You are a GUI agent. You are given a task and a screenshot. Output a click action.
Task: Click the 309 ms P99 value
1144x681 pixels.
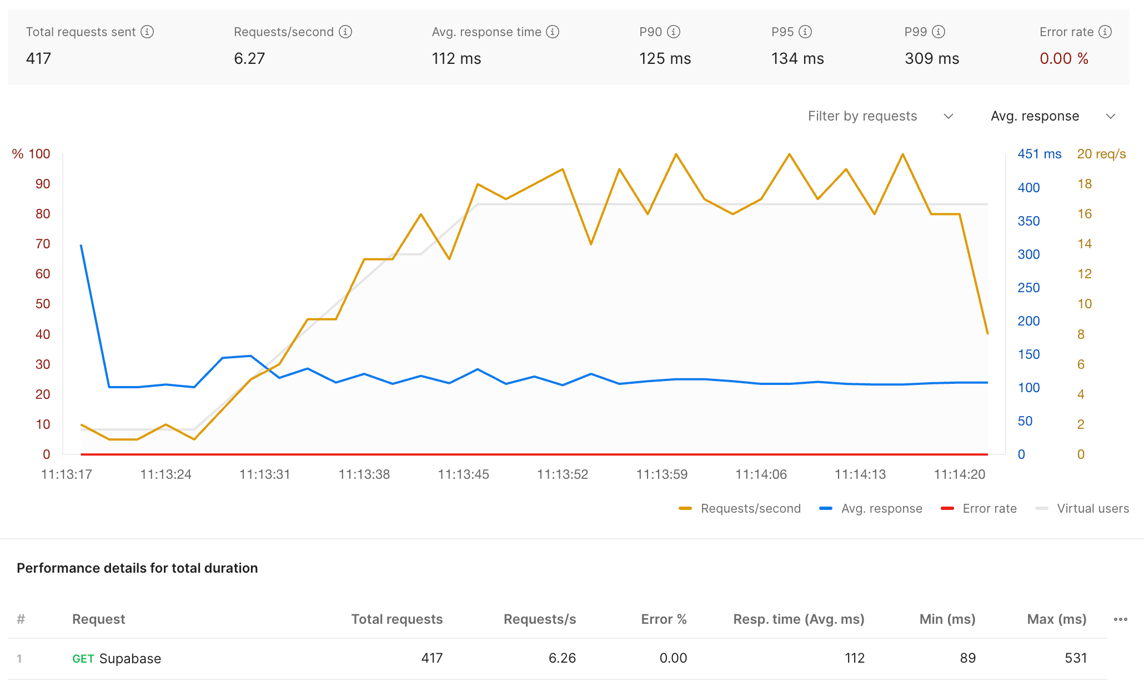click(x=932, y=58)
